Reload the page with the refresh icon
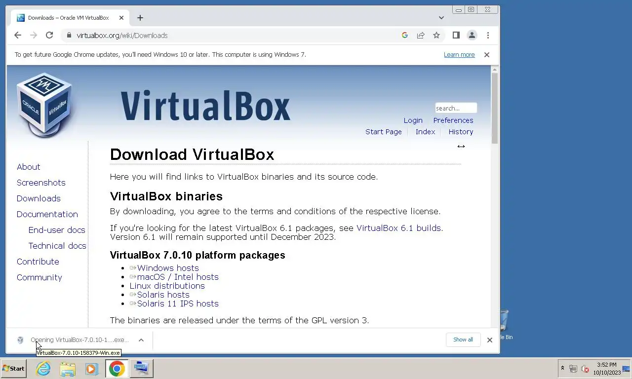 (49, 35)
